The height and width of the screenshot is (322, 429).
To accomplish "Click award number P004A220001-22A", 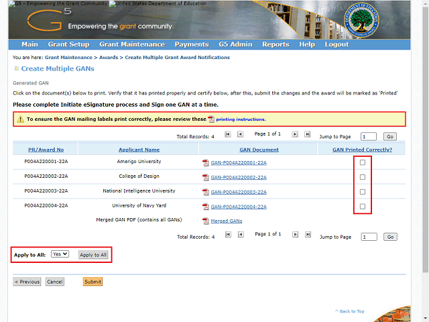I will [46, 162].
